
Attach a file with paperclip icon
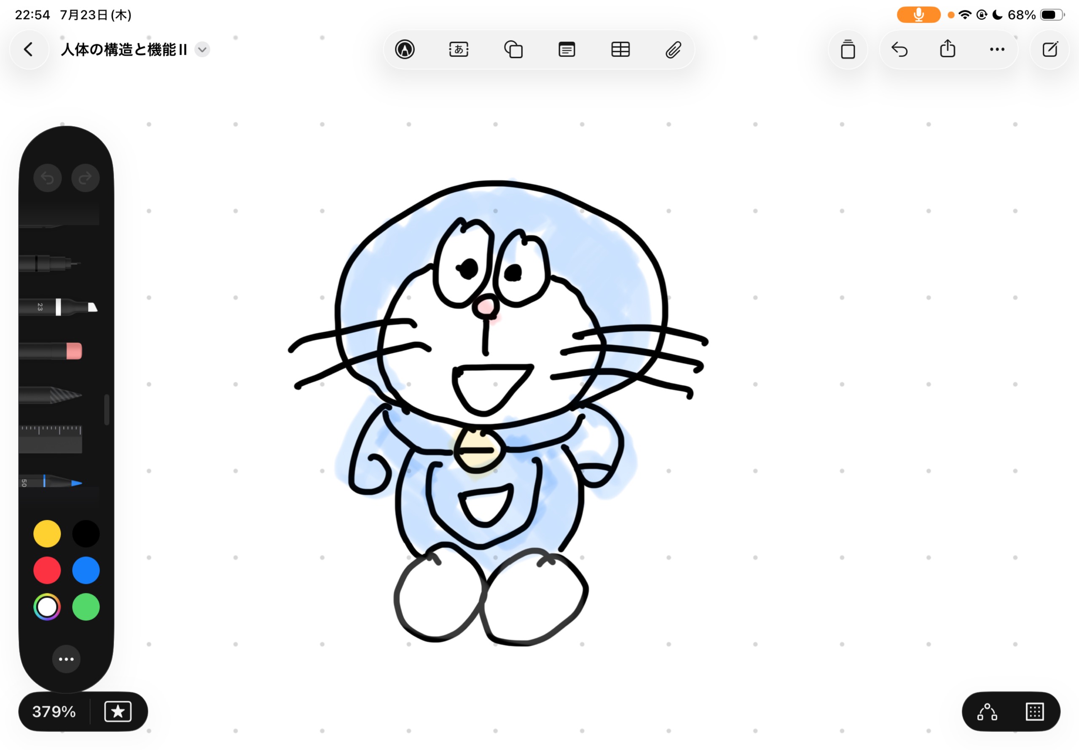[673, 49]
